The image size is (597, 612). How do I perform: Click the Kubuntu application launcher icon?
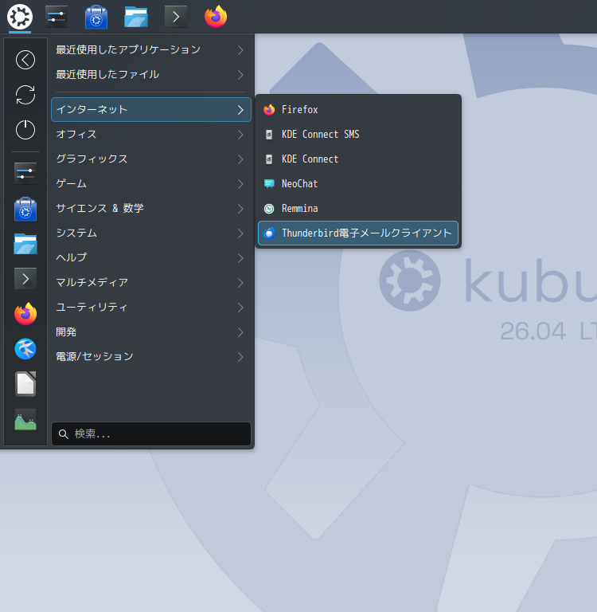click(19, 17)
